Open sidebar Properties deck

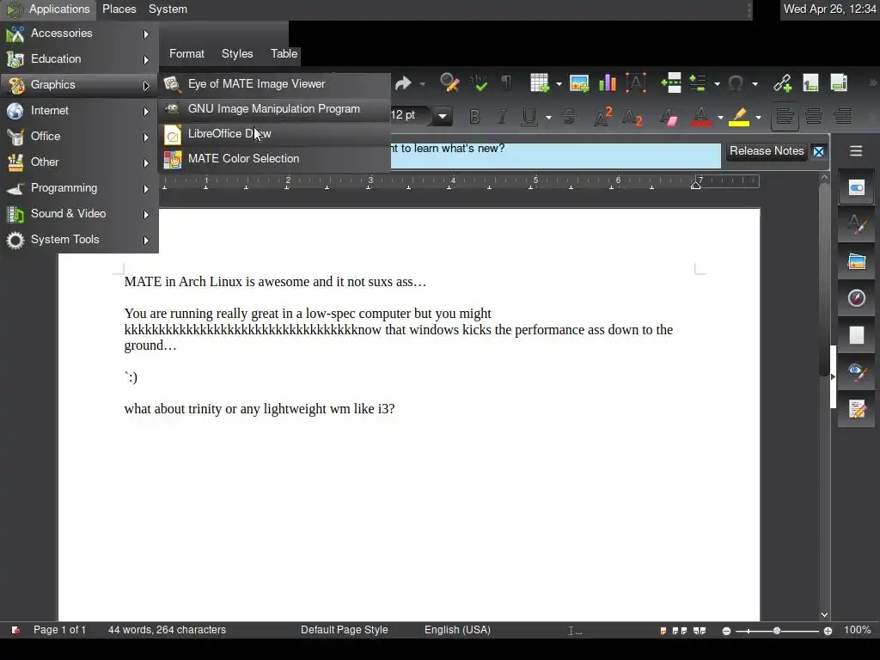pyautogui.click(x=857, y=188)
